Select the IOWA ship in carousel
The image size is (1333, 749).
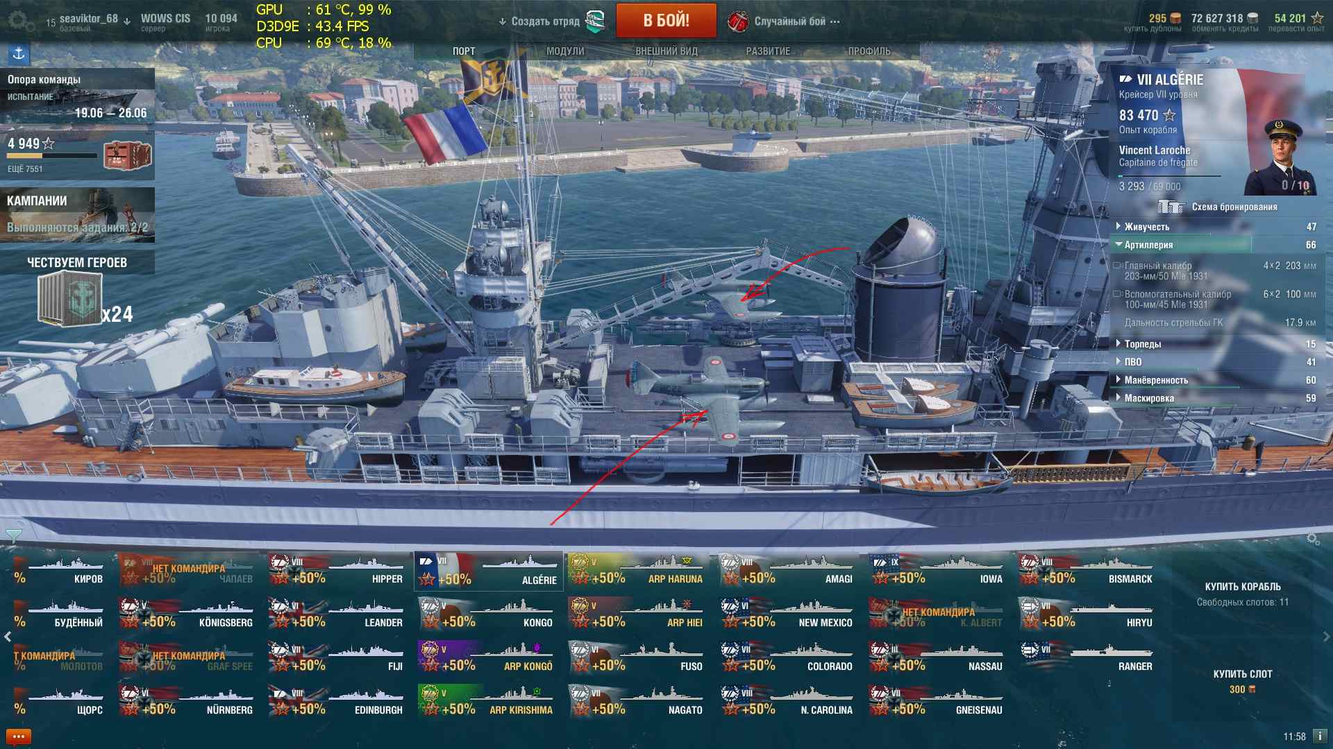(x=938, y=571)
